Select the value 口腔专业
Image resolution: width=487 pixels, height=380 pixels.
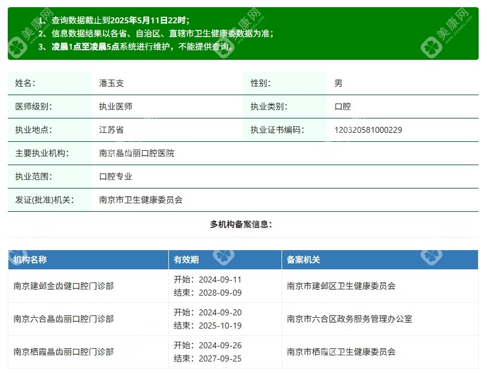(x=116, y=177)
